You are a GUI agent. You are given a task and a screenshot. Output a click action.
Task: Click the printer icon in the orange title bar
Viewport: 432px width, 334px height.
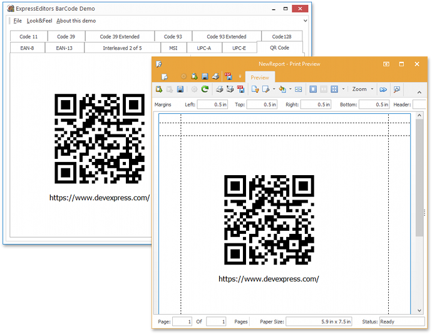pos(215,76)
